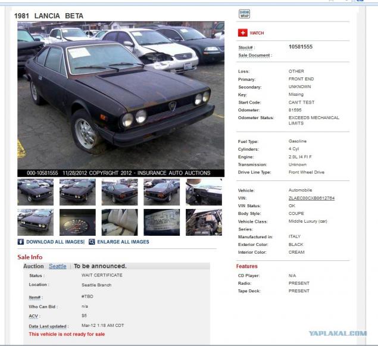
Task: Open the Download All Images link
Action: pos(55,242)
